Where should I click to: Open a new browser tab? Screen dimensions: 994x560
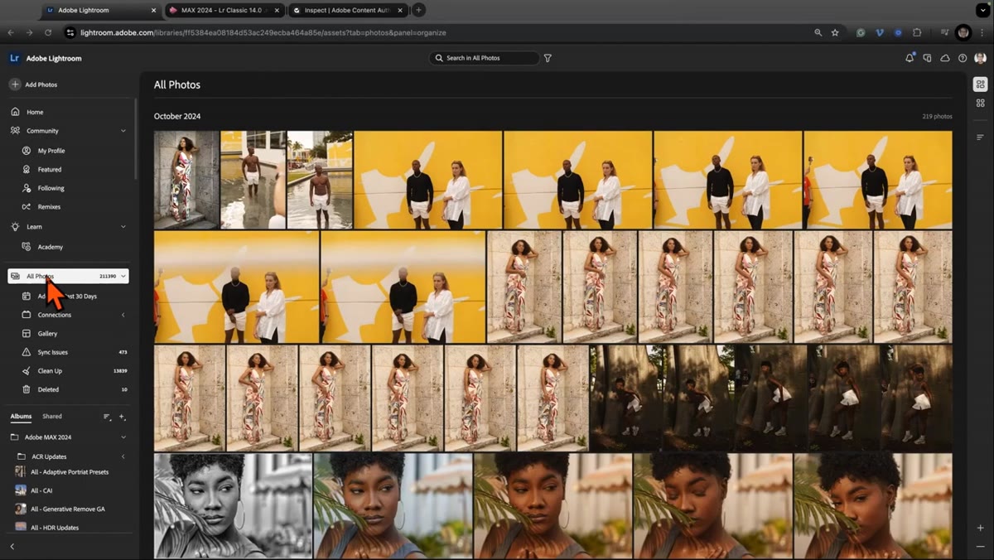point(419,10)
